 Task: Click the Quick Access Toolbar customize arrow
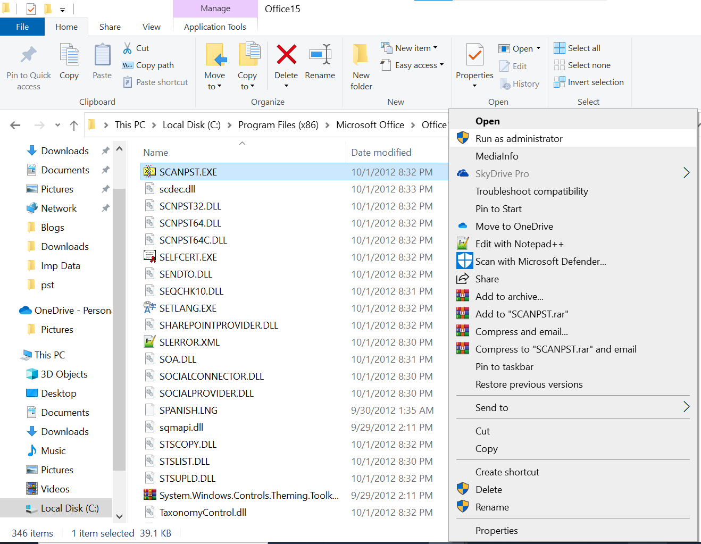click(62, 10)
